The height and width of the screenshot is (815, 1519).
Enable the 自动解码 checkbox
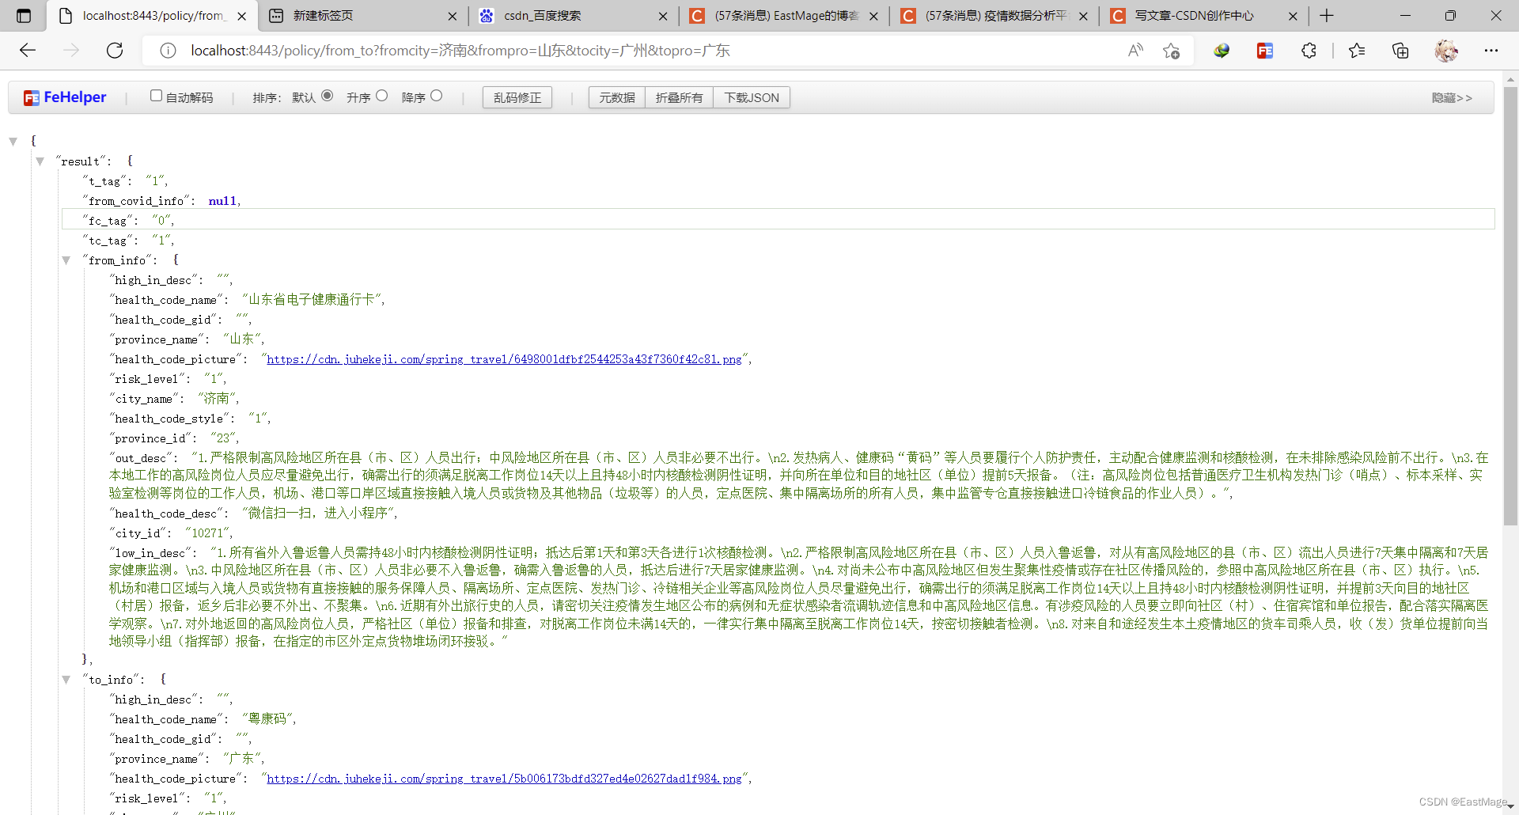(156, 96)
